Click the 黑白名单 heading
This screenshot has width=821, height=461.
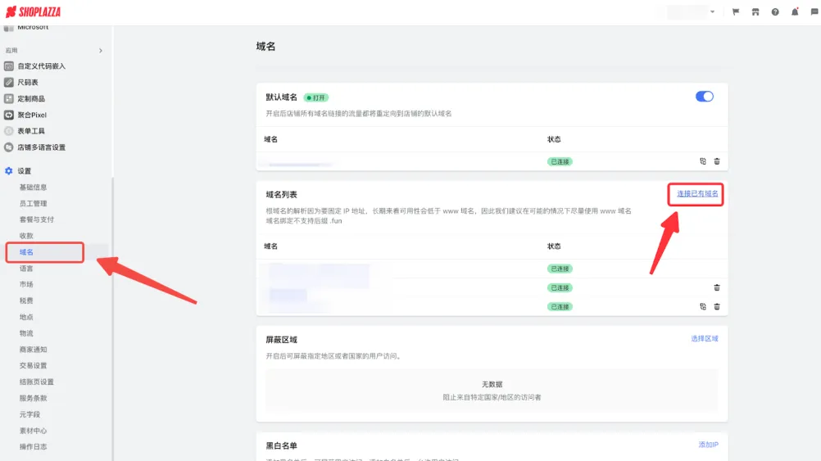[x=281, y=445]
